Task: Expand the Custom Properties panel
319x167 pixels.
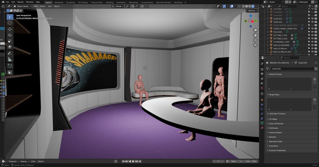Action: coord(292,150)
